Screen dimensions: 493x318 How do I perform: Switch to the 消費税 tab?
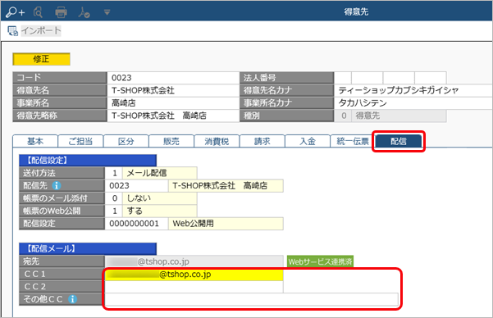[217, 141]
